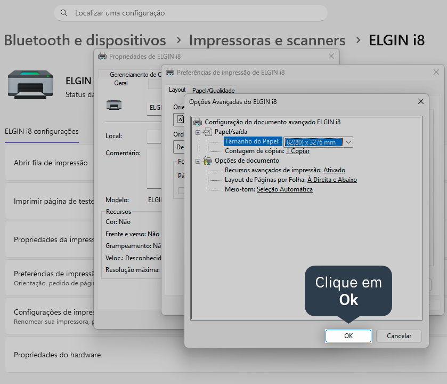Open the Geral tab in the Propriedades window

pos(121,83)
